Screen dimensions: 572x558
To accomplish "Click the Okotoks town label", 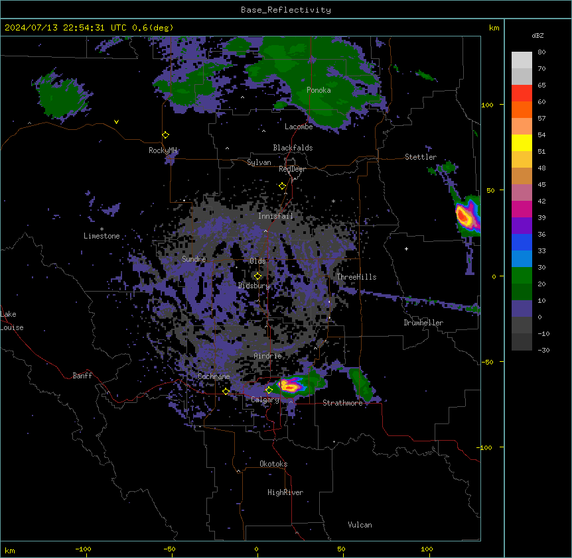I will pos(273,464).
